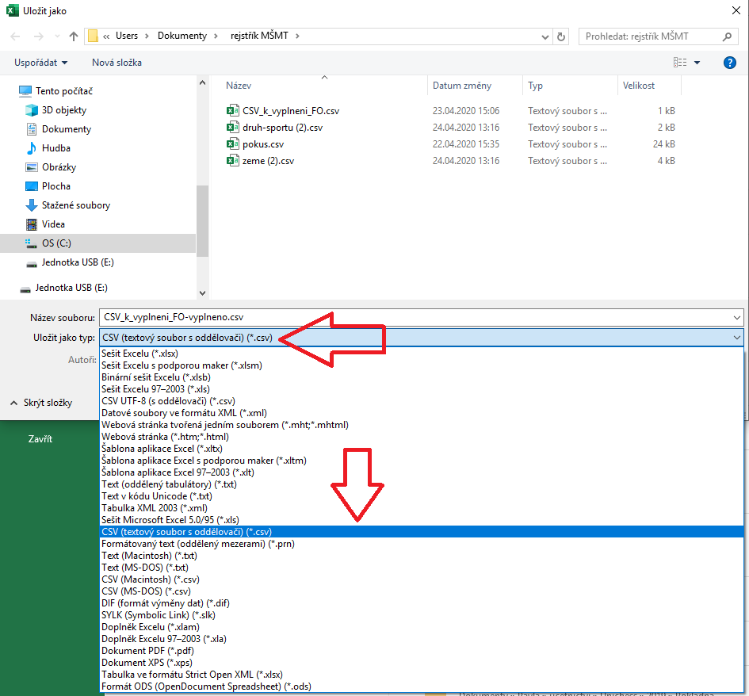Screen dimensions: 749x696
Task: Sort by Velikost column
Action: point(638,86)
